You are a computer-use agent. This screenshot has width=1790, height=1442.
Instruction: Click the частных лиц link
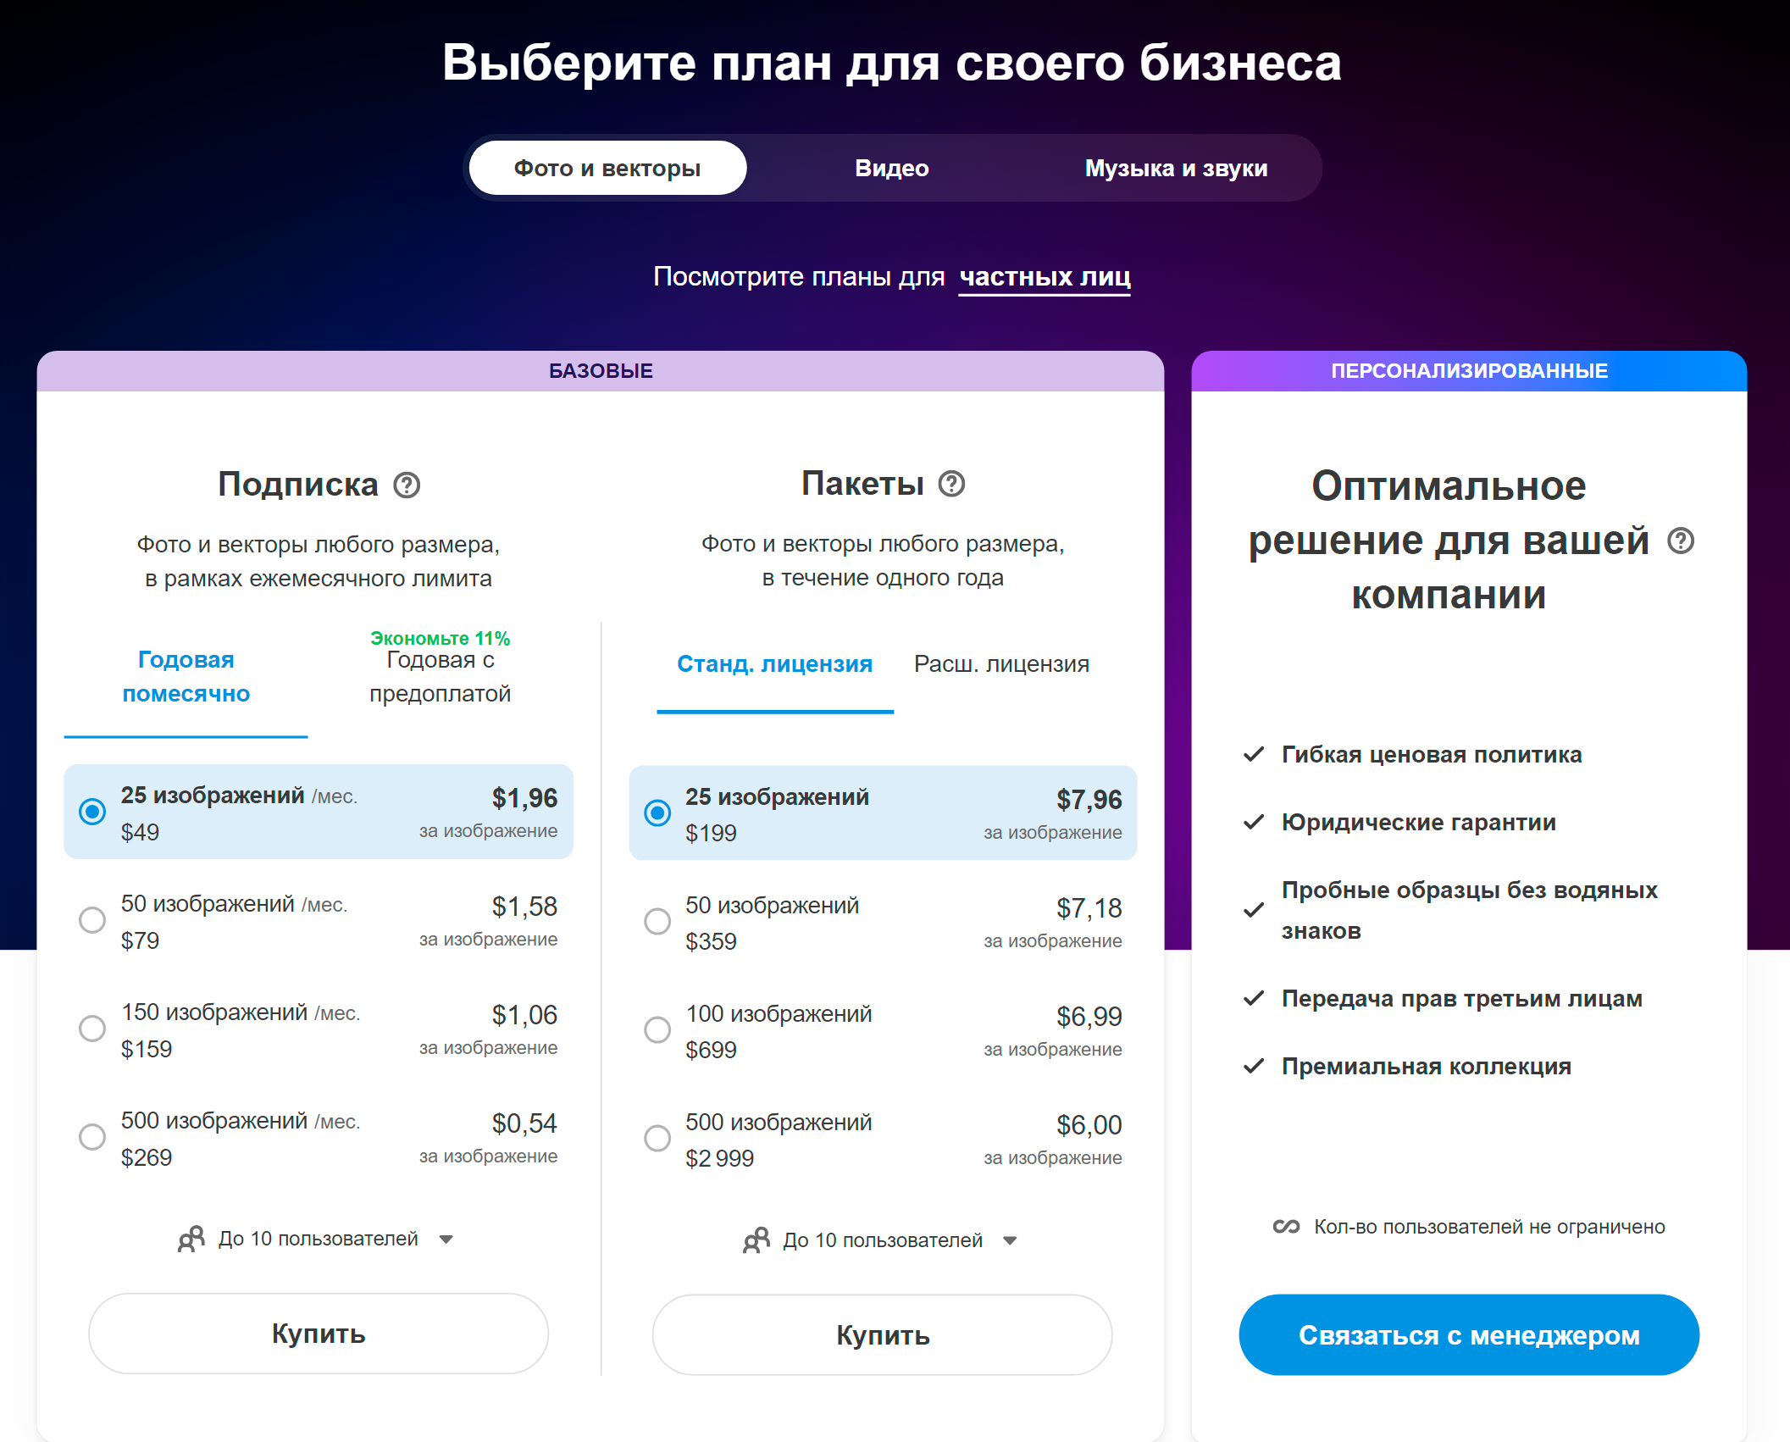pyautogui.click(x=1045, y=277)
